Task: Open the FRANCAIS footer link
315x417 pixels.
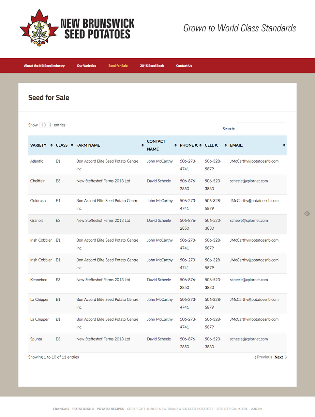Action: (x=61, y=409)
